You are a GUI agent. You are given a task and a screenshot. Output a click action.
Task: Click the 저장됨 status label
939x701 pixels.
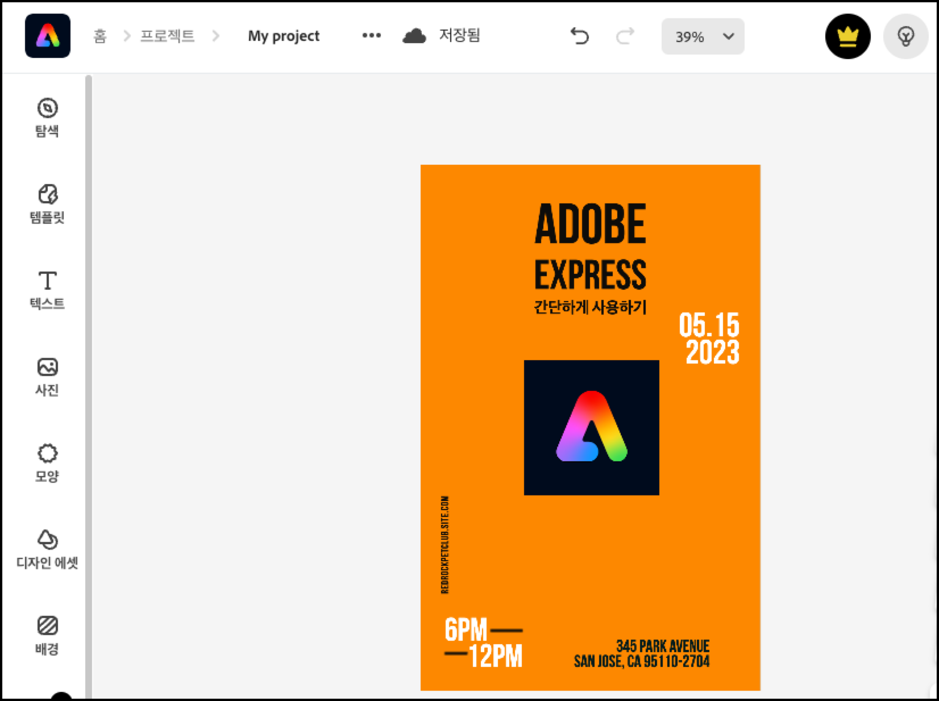[459, 35]
